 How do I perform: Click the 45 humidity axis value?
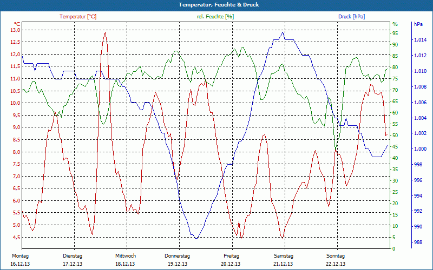click(x=395, y=146)
